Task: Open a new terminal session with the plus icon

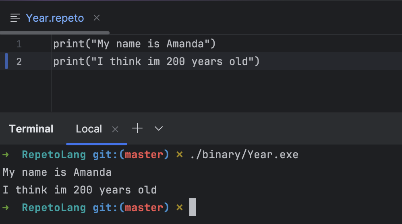Action: 137,128
